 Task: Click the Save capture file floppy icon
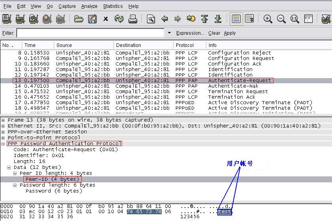[x=92, y=19]
